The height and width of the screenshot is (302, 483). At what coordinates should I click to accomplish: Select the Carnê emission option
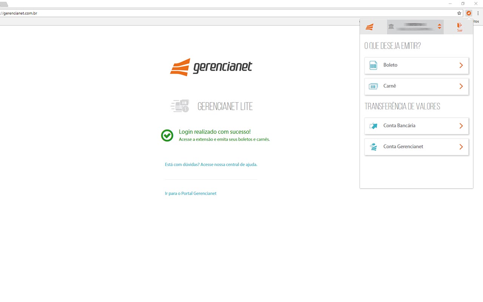pos(417,86)
